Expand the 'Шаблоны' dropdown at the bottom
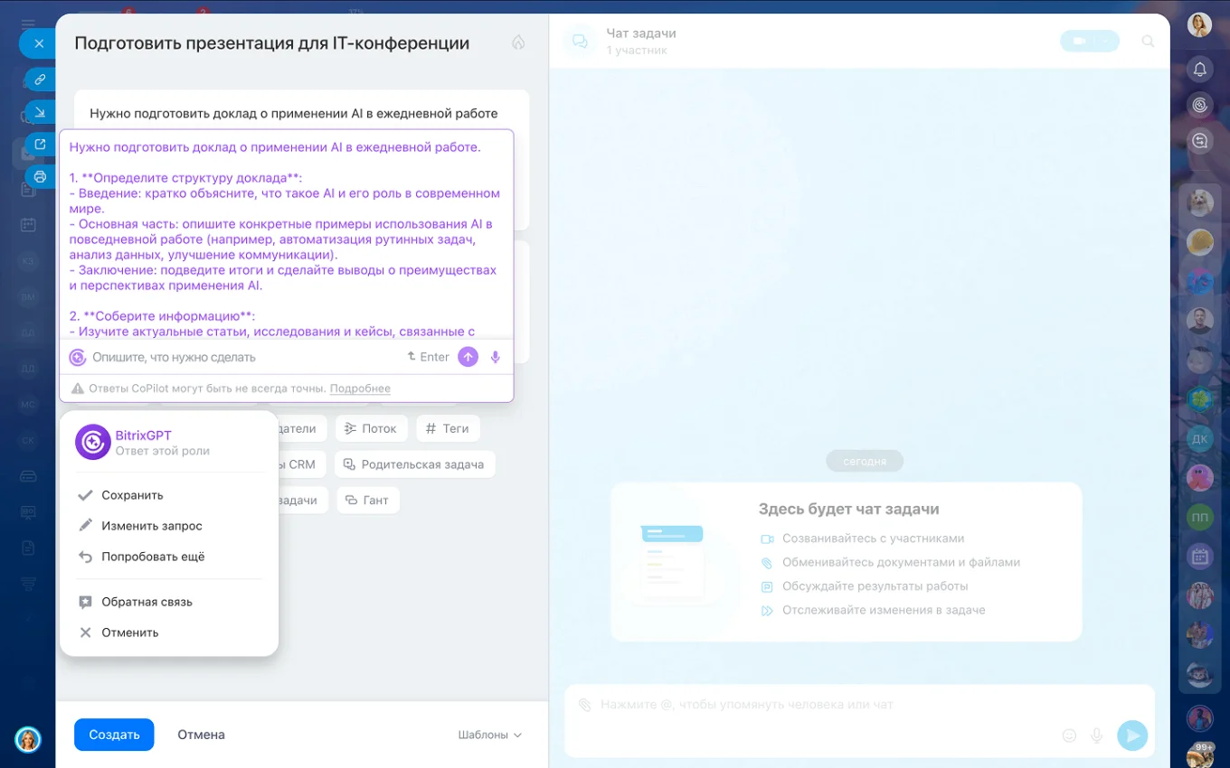 [x=488, y=735]
